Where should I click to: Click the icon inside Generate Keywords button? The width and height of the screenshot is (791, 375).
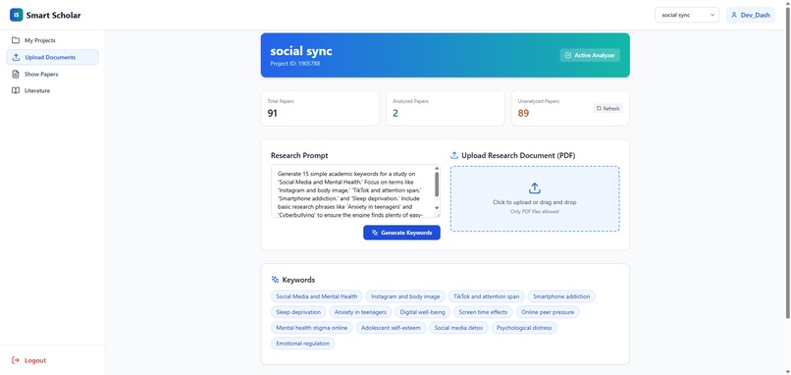(x=374, y=233)
